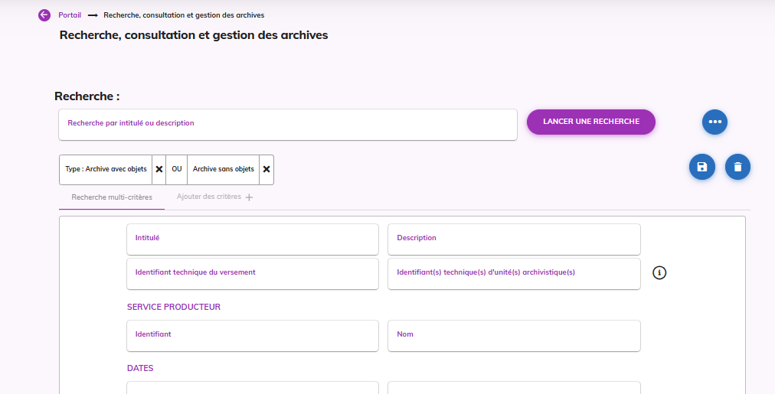Click the Service Producteur Nom field
The image size is (775, 394).
(514, 335)
